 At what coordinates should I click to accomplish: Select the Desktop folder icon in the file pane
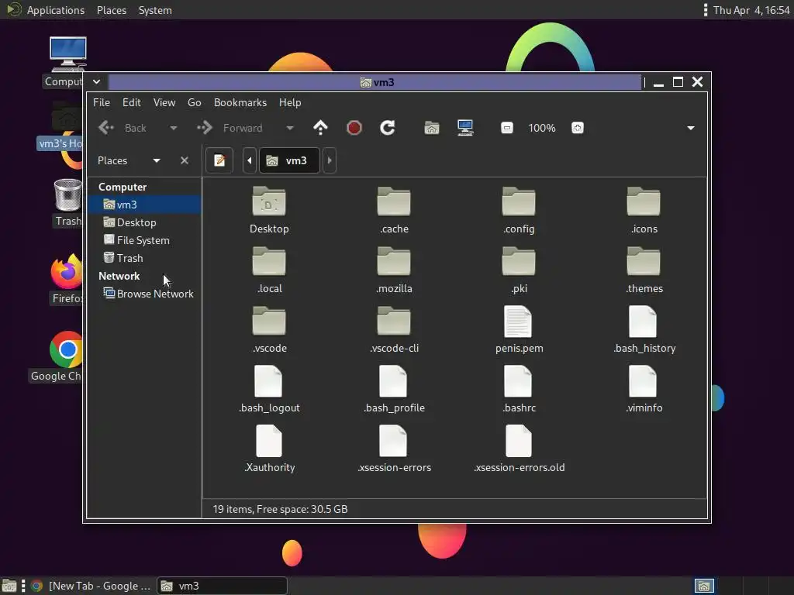point(269,201)
